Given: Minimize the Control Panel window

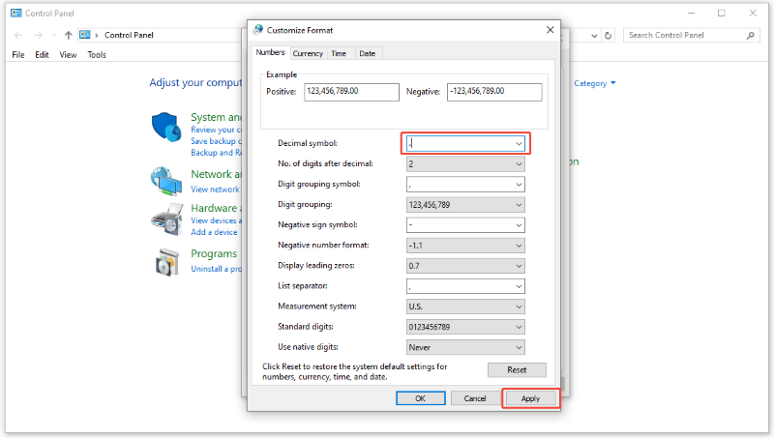Looking at the screenshot, I should (x=691, y=13).
